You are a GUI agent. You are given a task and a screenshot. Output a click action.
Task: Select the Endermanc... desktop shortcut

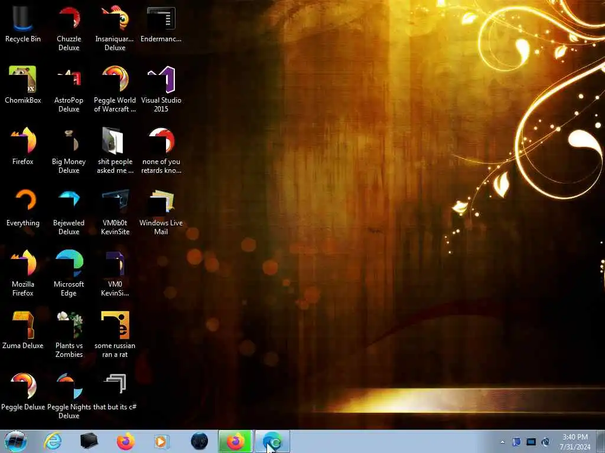161,24
